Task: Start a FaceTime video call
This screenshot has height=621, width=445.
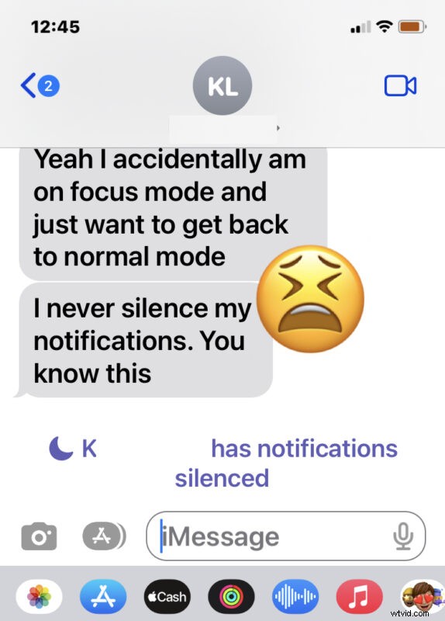Action: (x=400, y=85)
